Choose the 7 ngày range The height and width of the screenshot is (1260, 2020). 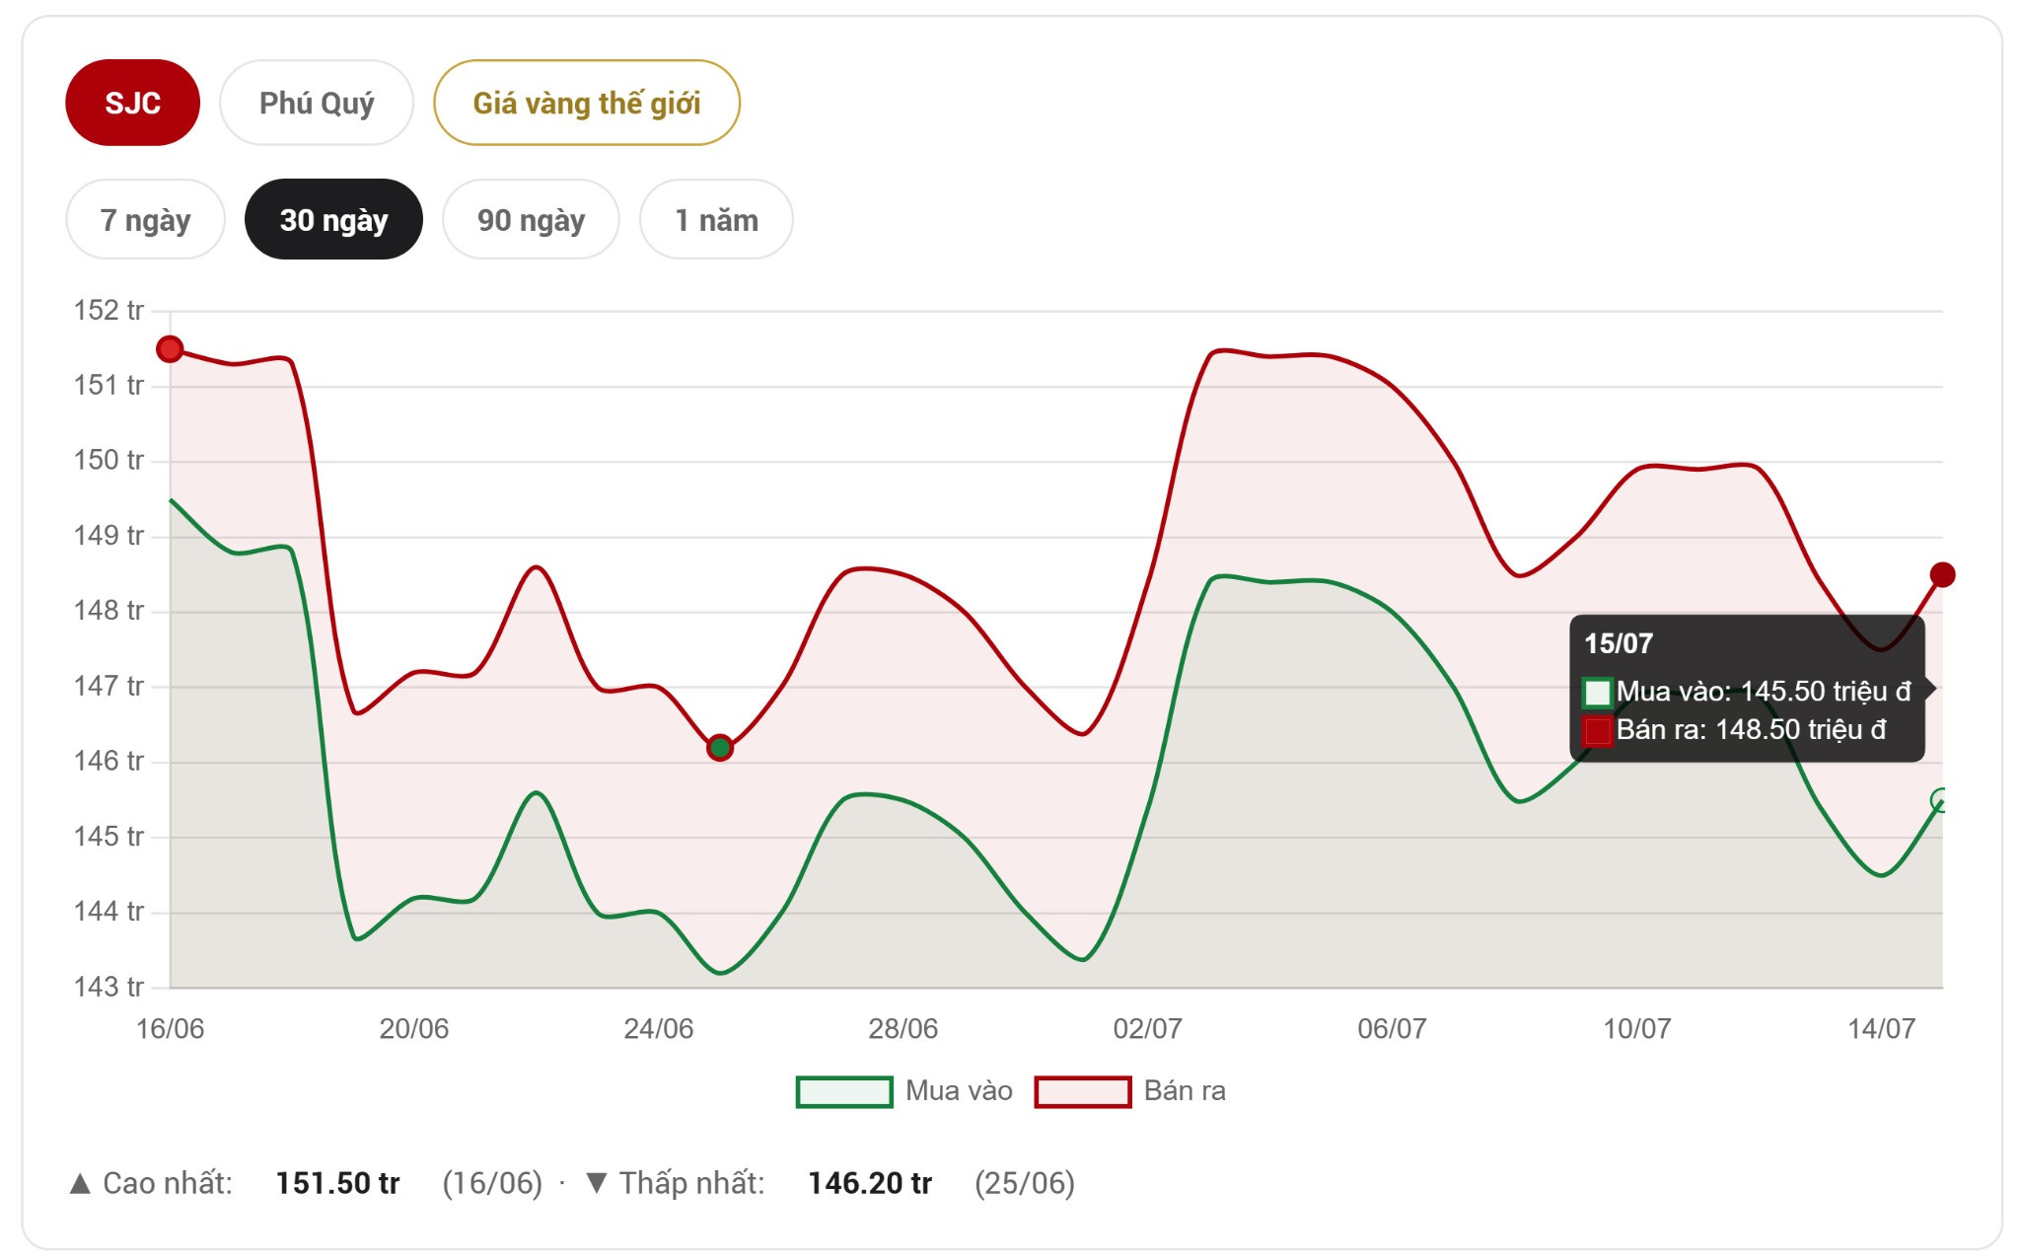pos(145,219)
